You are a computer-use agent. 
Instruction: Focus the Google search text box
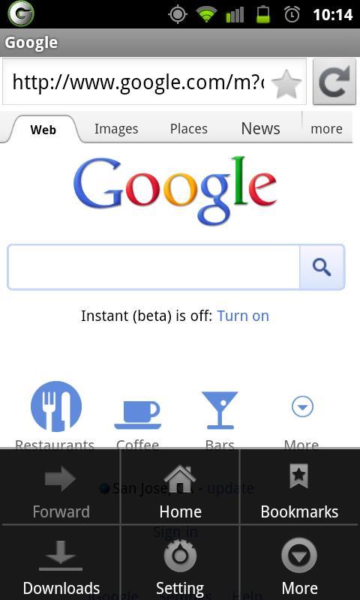click(x=154, y=267)
